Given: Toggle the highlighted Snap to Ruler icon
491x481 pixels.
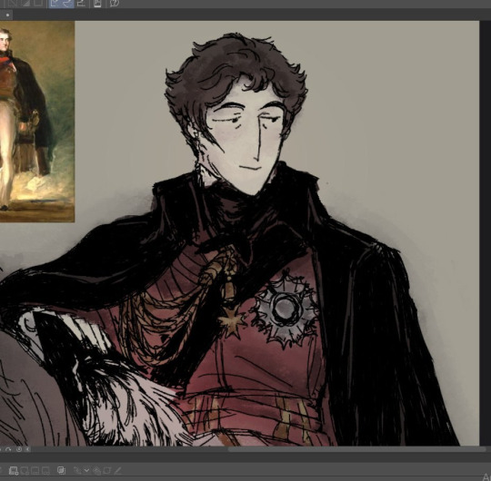Looking at the screenshot, I should (55, 3).
